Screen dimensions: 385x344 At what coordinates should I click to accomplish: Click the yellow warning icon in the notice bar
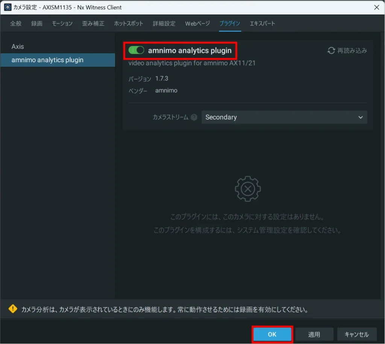13,309
